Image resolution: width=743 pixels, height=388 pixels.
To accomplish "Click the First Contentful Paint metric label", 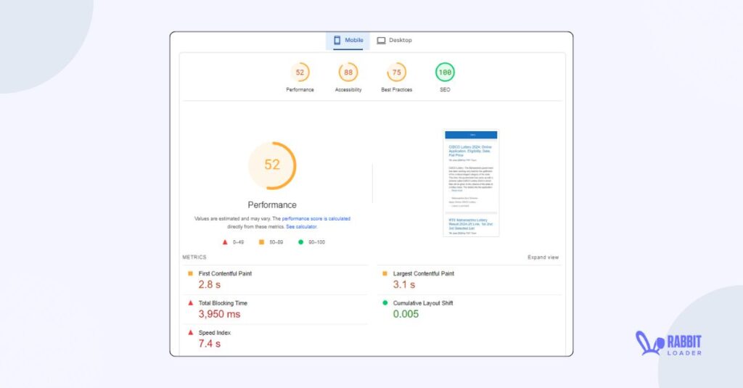I will pyautogui.click(x=225, y=274).
